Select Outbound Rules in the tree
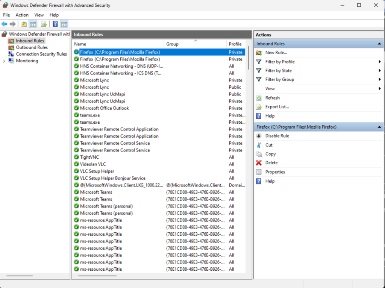This screenshot has height=288, width=385. coord(32,47)
